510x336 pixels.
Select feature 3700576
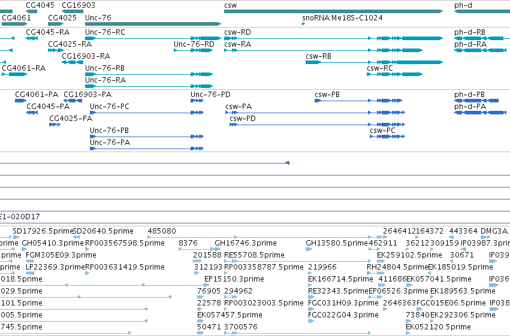[x=241, y=327]
